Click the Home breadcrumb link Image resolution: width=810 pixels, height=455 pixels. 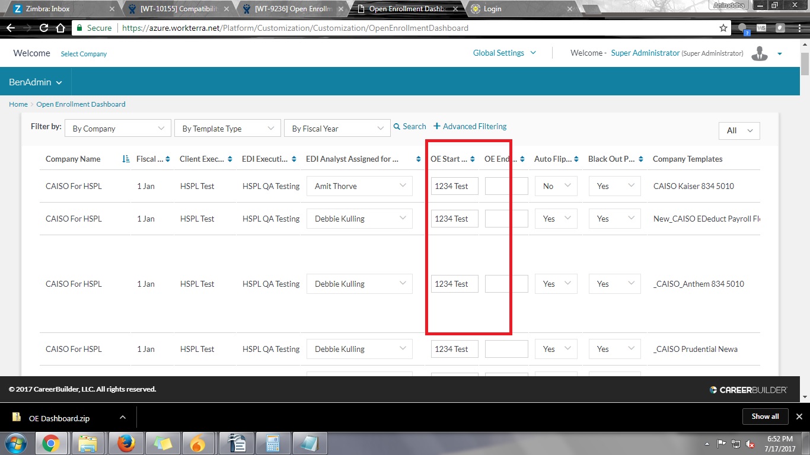point(18,104)
